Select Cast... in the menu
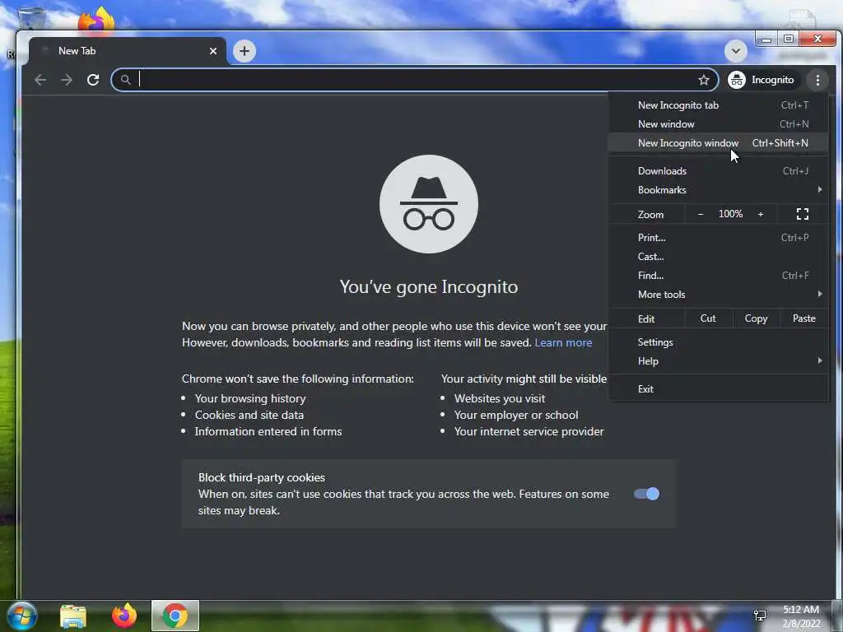This screenshot has width=843, height=632. pos(718,257)
